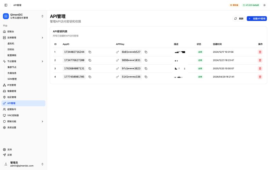The width and height of the screenshot is (270, 170).
Task: Click AppID value 1734776627200
Action: coord(74,60)
